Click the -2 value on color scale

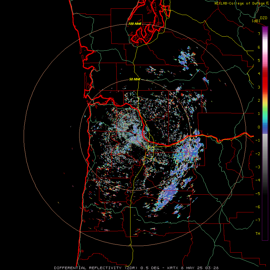coord(258,154)
